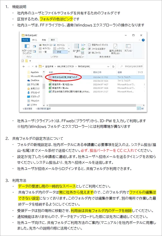162x236 pixels.
Task: Open 都道府県一覧 地図.xlsx file
Action: point(61,84)
